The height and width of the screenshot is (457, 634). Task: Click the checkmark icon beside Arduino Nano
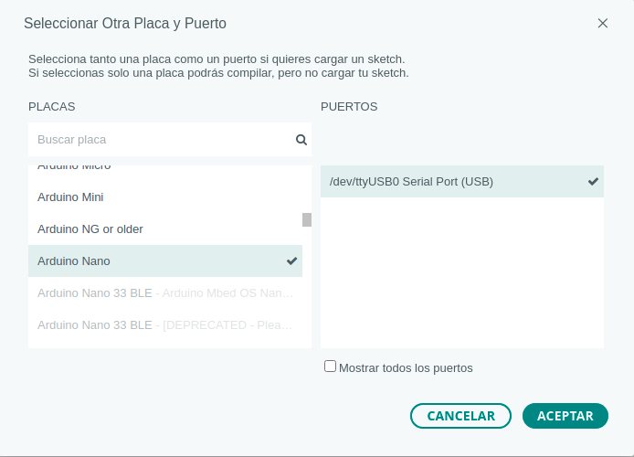[292, 260]
